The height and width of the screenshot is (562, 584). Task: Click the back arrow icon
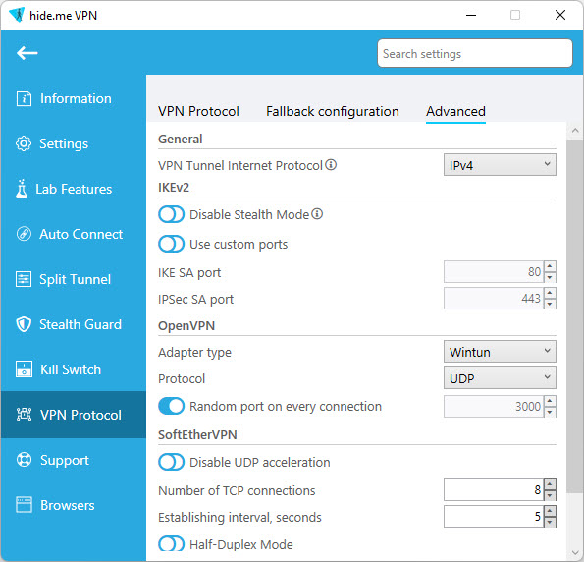click(x=27, y=53)
